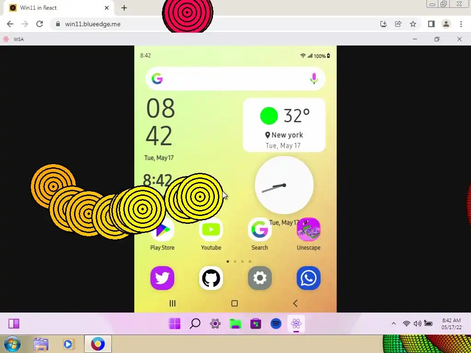Open Windows 7 Start orb
The image size is (471, 353).
12,344
